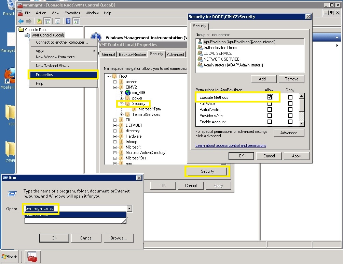Click the Back arrow in MMC toolbar
The height and width of the screenshot is (264, 343).
point(20,21)
